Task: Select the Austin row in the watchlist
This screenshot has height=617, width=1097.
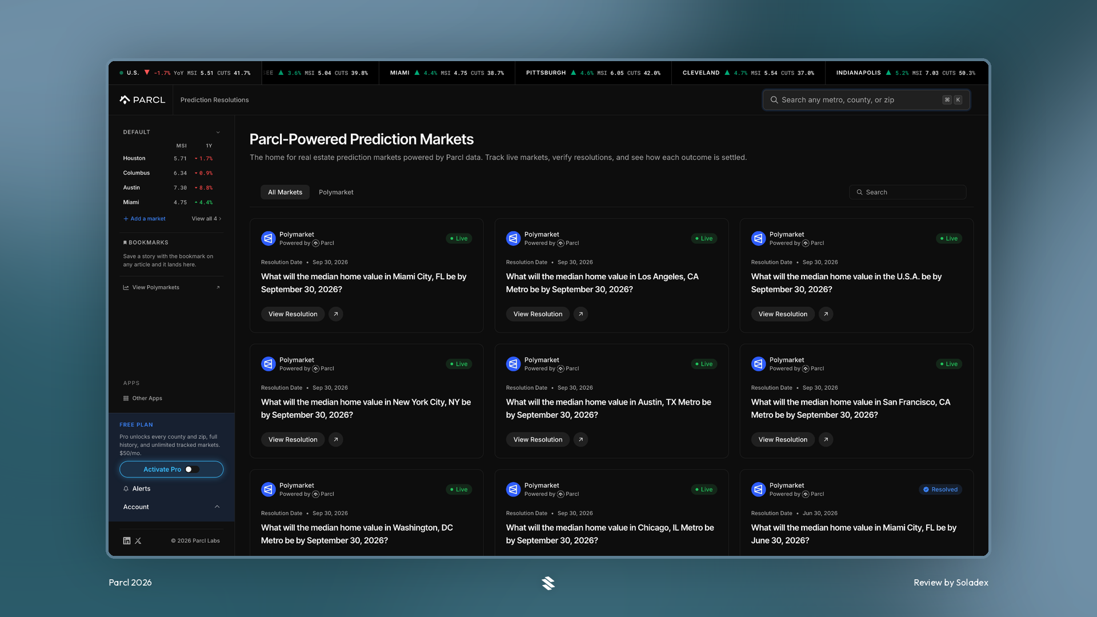Action: [x=171, y=188]
